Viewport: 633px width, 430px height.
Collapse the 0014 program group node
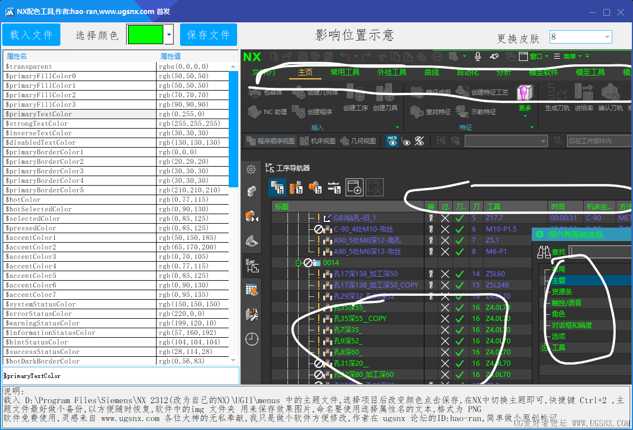pos(299,263)
